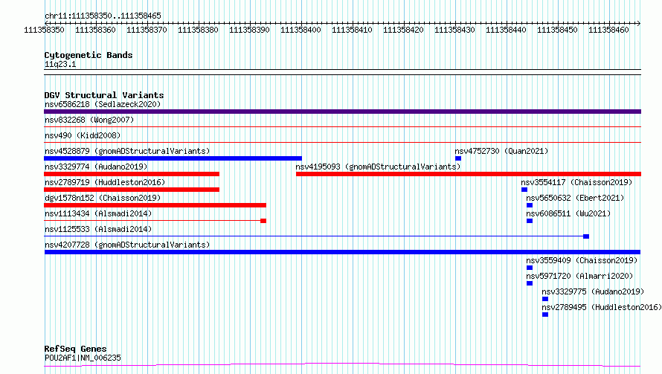
Task: Click the red bar under dgv1578n152
Action: pos(155,205)
